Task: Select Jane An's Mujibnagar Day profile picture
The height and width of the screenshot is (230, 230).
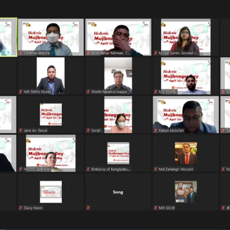Action: pos(51,115)
